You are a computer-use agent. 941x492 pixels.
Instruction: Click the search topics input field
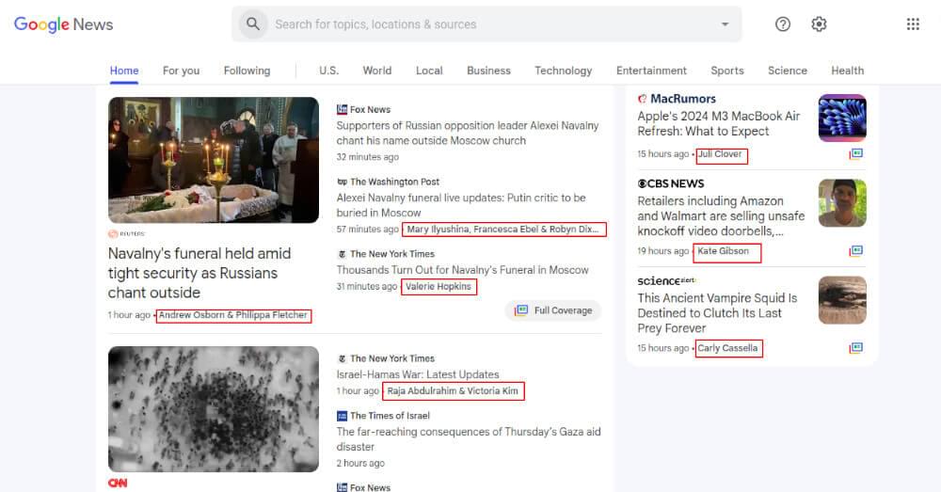pos(486,24)
